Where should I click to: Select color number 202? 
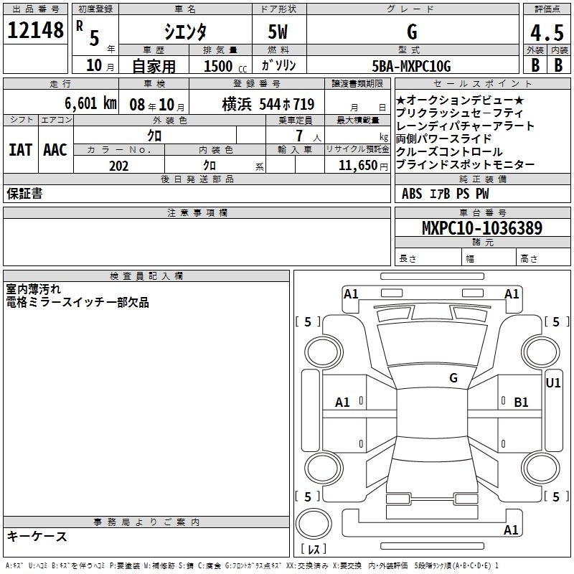tap(118, 166)
